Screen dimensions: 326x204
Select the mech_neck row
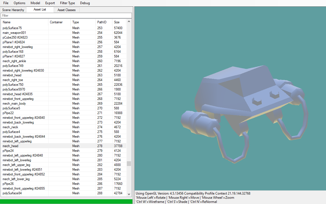[x=64, y=127]
